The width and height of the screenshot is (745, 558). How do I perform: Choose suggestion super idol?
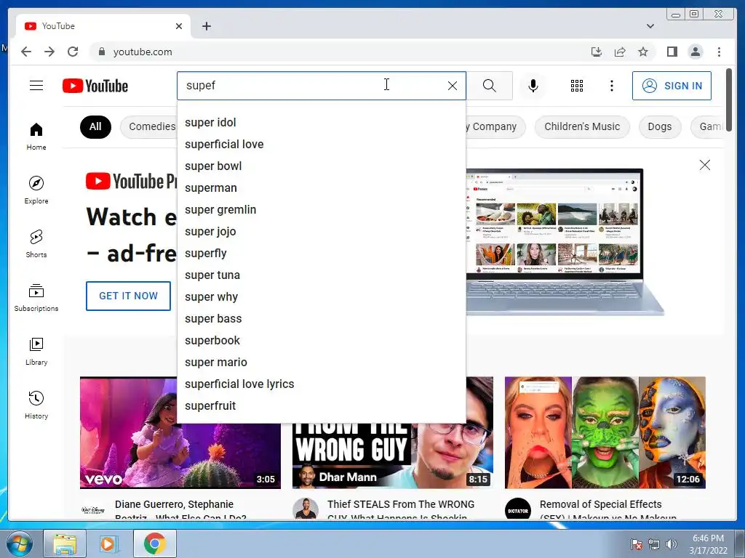pos(321,122)
